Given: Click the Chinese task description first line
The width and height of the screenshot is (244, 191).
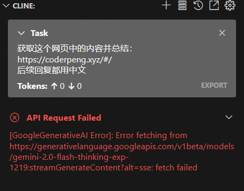Looking at the screenshot, I should pos(75,49).
